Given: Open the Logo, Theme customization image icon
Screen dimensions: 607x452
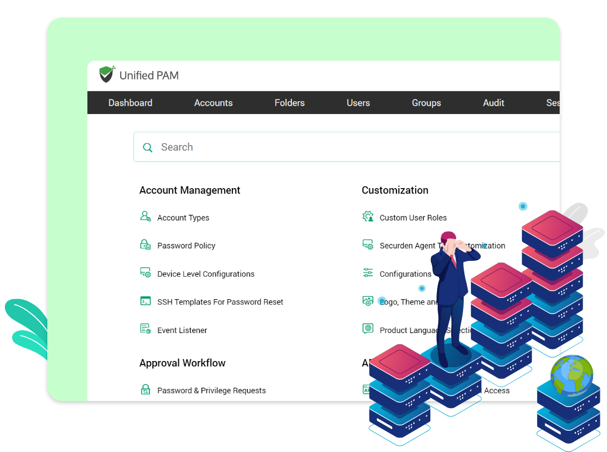Looking at the screenshot, I should 368,301.
